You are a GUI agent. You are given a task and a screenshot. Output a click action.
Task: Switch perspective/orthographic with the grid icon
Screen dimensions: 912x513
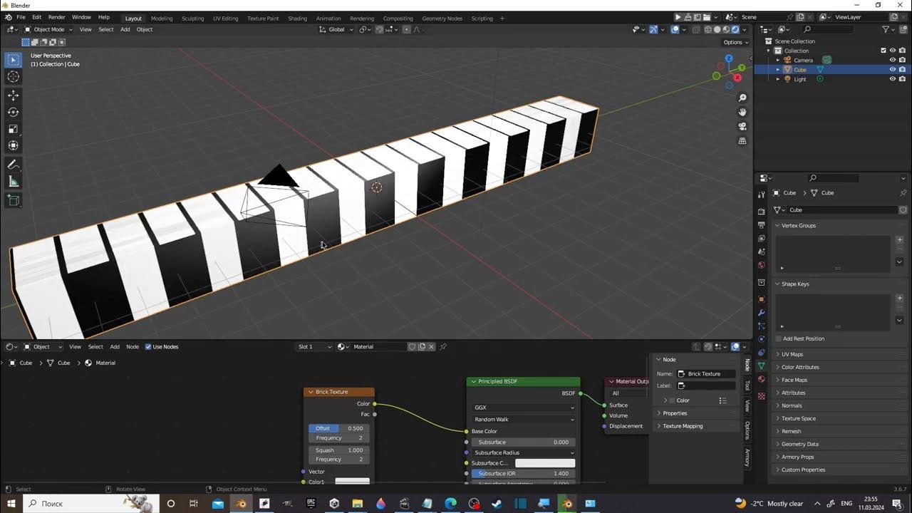pos(742,141)
